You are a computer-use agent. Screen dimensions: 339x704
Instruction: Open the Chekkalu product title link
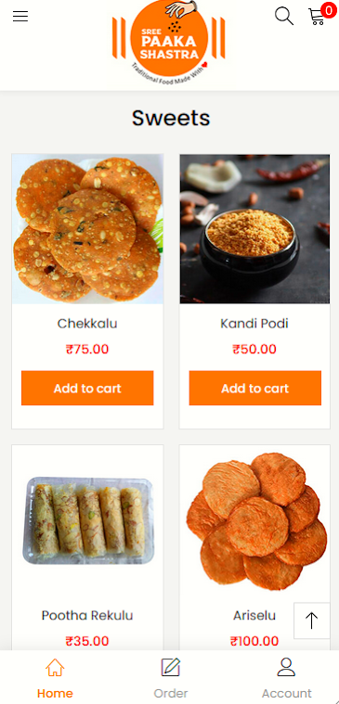click(x=87, y=324)
